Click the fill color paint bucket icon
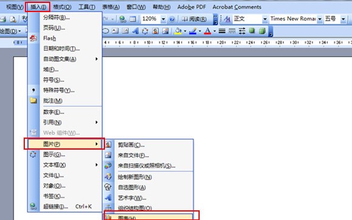352x220 pixels. (178, 31)
